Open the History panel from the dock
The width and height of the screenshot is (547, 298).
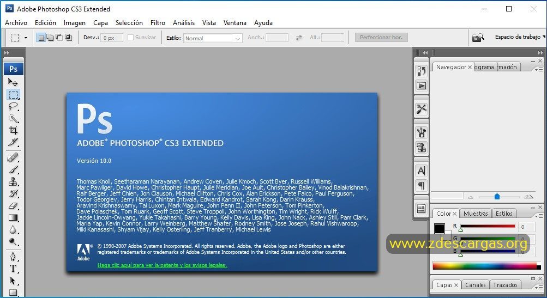422,71
